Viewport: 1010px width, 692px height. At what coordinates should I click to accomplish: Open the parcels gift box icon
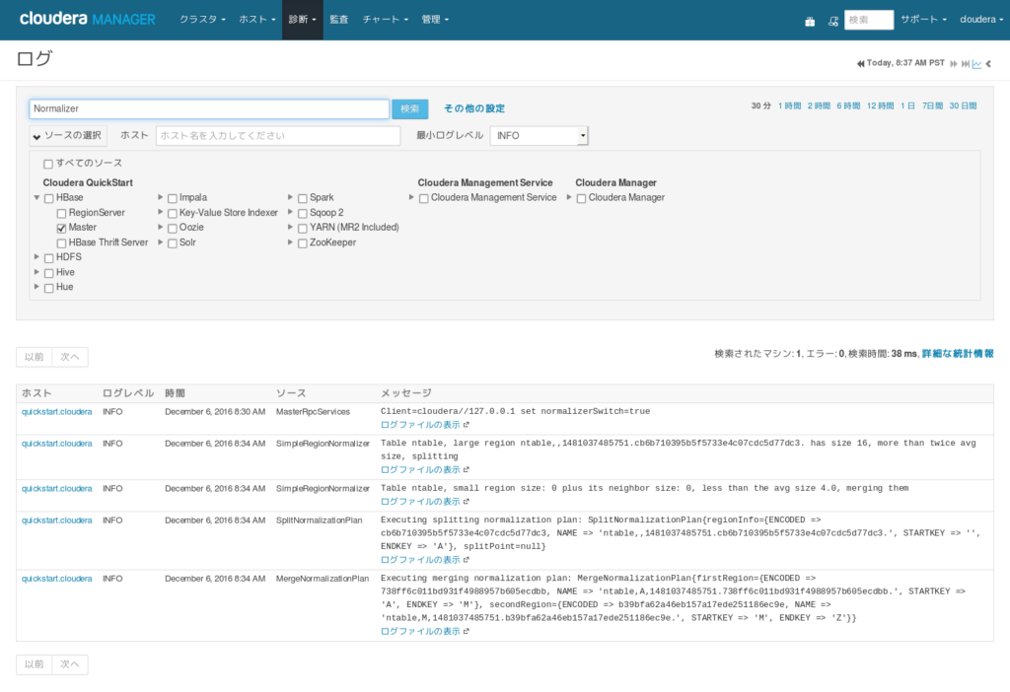(810, 22)
